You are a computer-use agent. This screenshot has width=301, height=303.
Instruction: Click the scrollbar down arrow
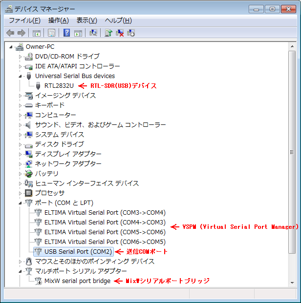(x=292, y=283)
